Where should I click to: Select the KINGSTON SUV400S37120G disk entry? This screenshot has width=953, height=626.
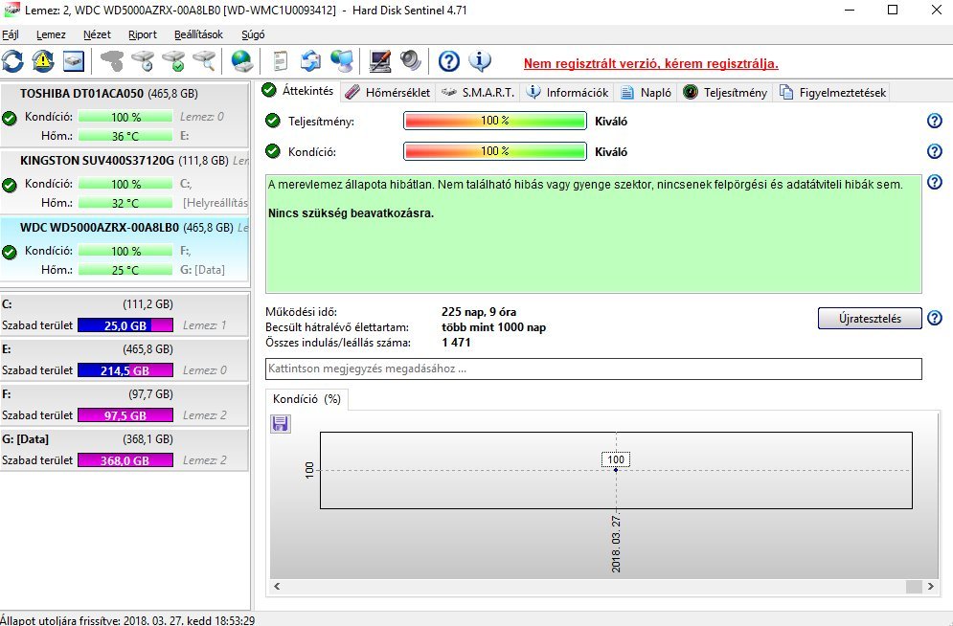[x=125, y=181]
